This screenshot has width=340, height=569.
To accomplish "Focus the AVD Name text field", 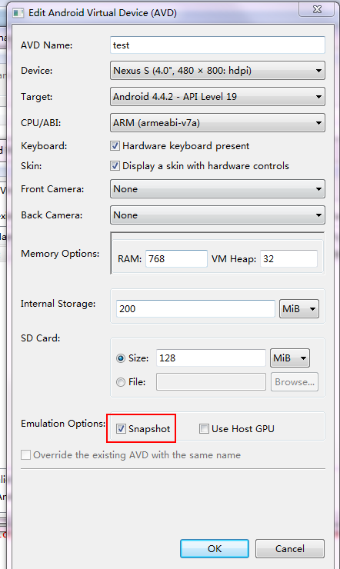I will pos(218,45).
